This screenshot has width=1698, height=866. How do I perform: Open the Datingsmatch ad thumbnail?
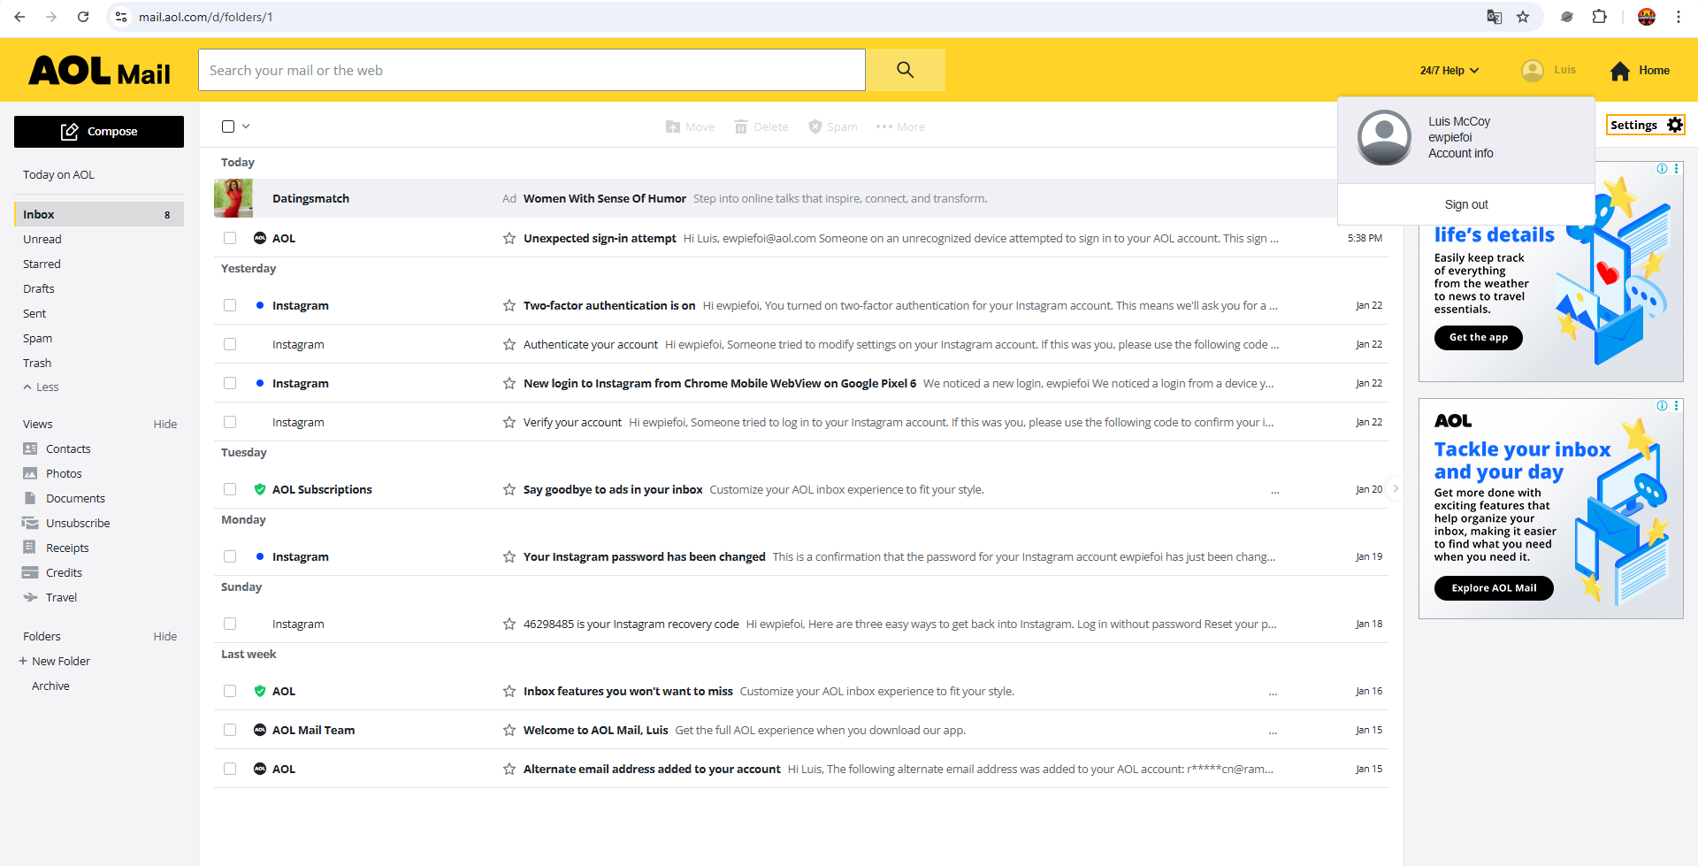[x=233, y=198]
